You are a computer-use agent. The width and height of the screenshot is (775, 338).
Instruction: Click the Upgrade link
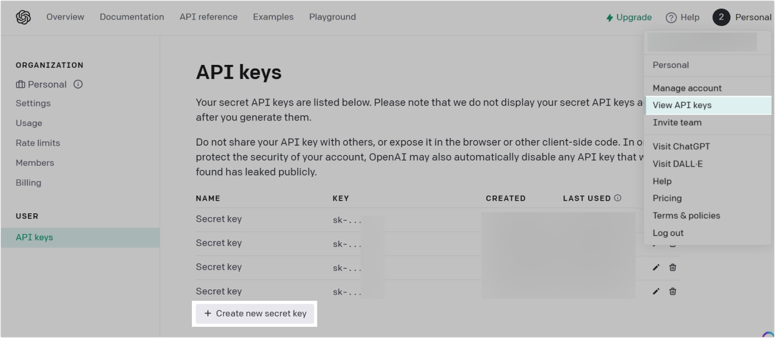629,18
